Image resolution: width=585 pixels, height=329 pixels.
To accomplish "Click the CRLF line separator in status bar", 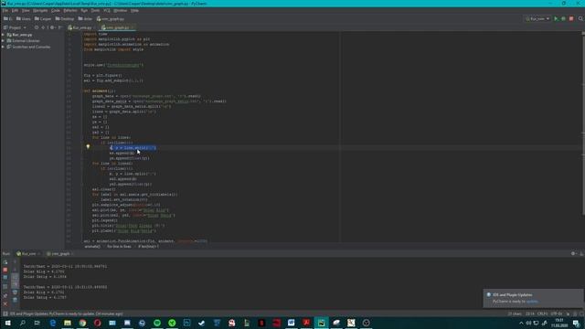I will tap(542, 313).
